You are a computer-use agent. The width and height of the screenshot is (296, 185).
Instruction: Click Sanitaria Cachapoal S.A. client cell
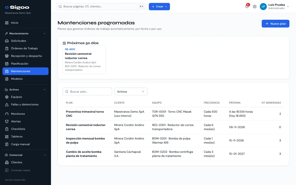pyautogui.click(x=127, y=154)
